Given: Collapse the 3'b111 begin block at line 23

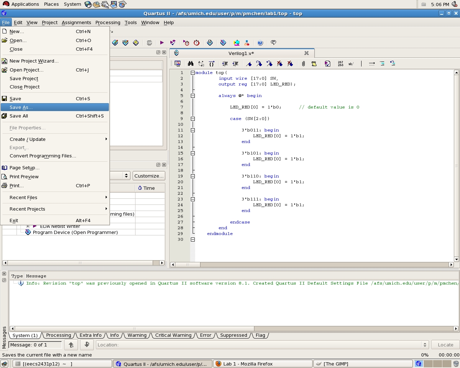Looking at the screenshot, I should click(193, 199).
